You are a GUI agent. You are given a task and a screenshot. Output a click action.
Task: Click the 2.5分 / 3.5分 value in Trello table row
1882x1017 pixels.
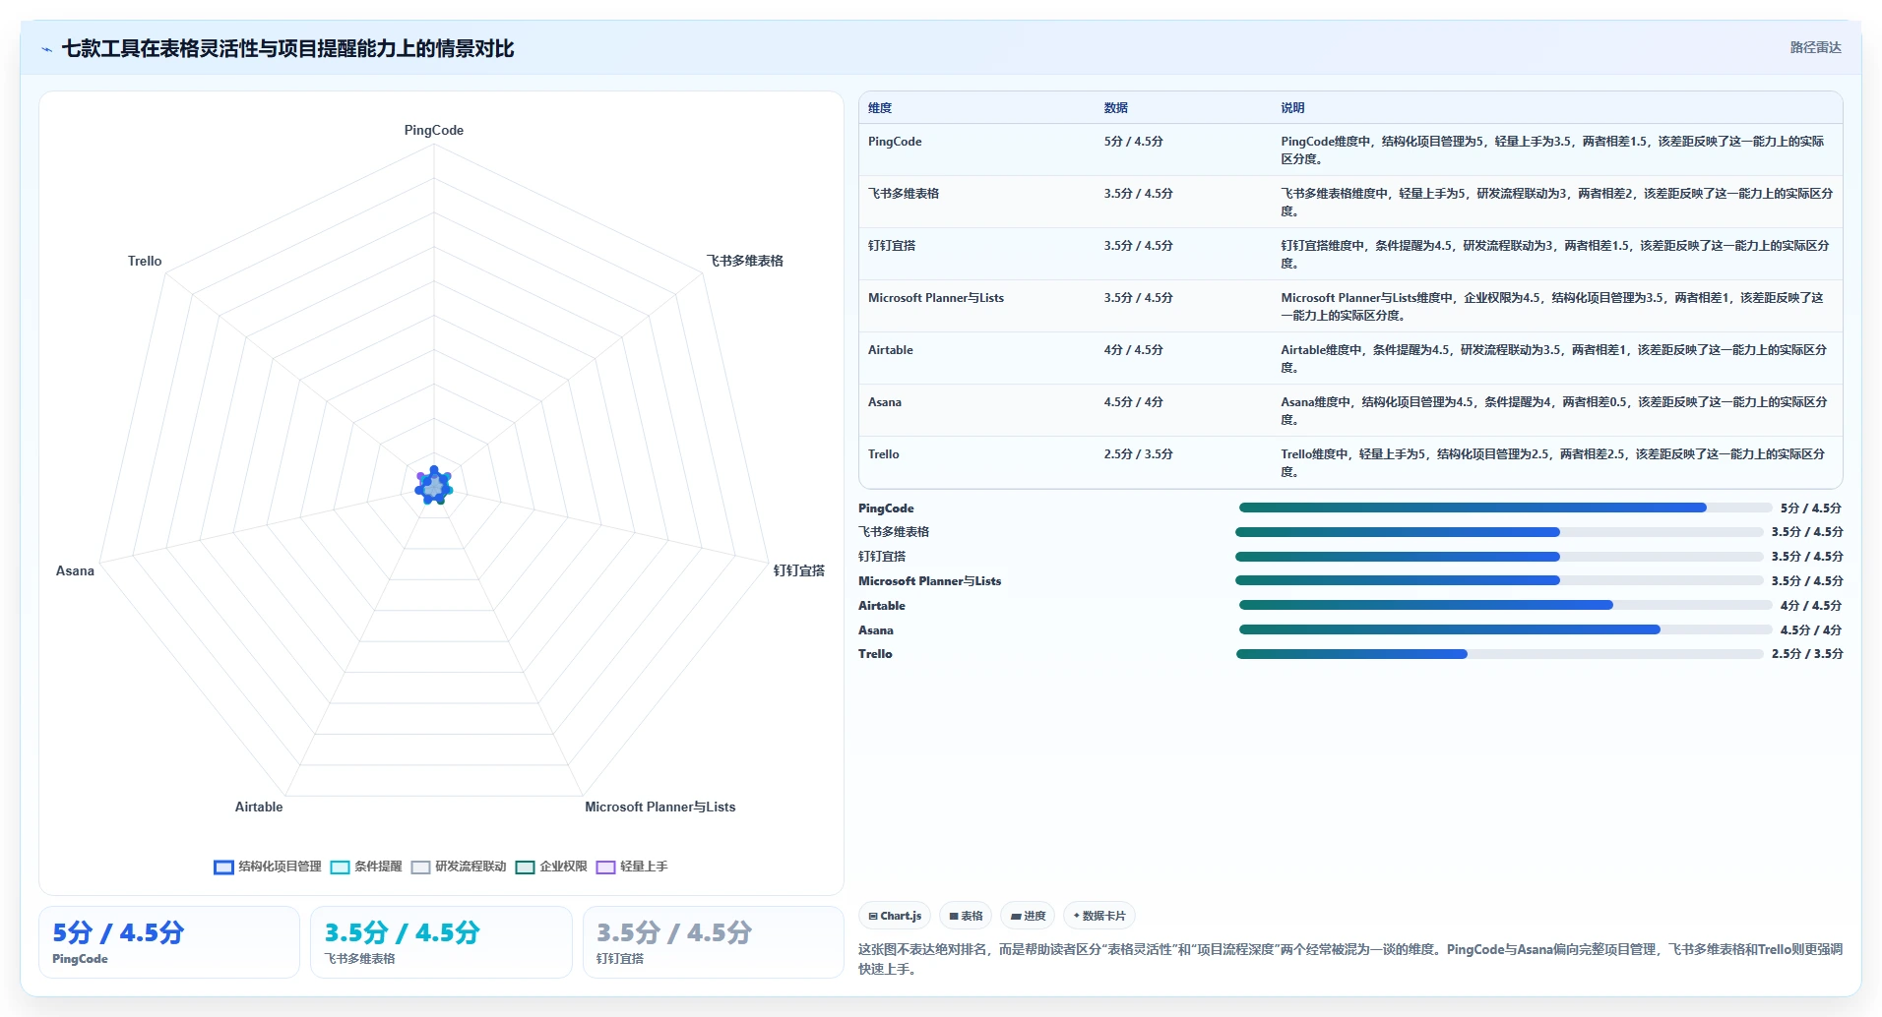[1138, 454]
